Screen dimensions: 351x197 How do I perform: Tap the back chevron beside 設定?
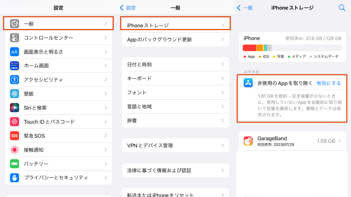(122, 8)
